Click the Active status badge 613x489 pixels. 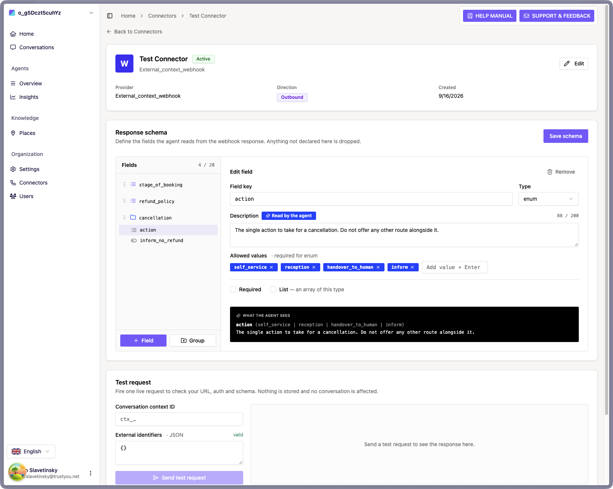[203, 59]
